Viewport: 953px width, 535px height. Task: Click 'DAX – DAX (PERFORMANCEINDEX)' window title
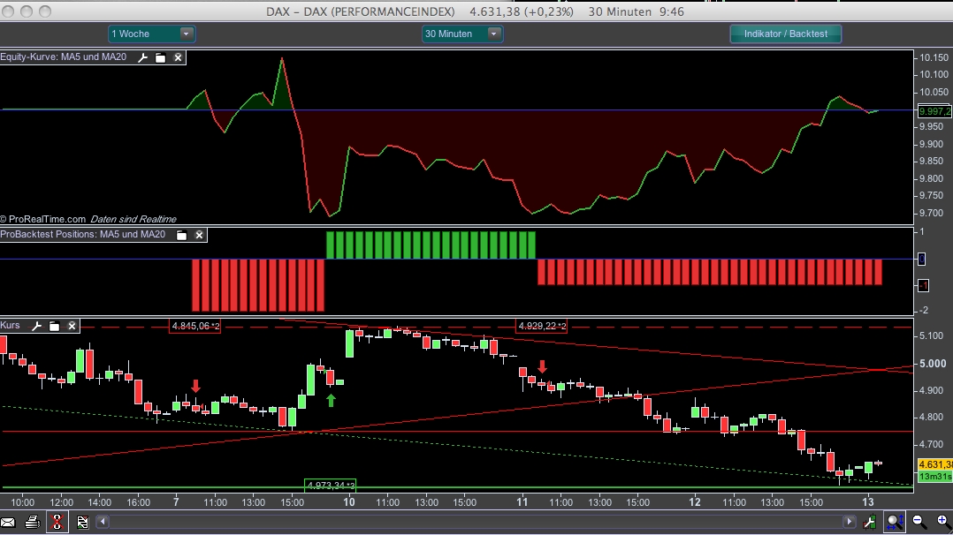[x=361, y=11]
